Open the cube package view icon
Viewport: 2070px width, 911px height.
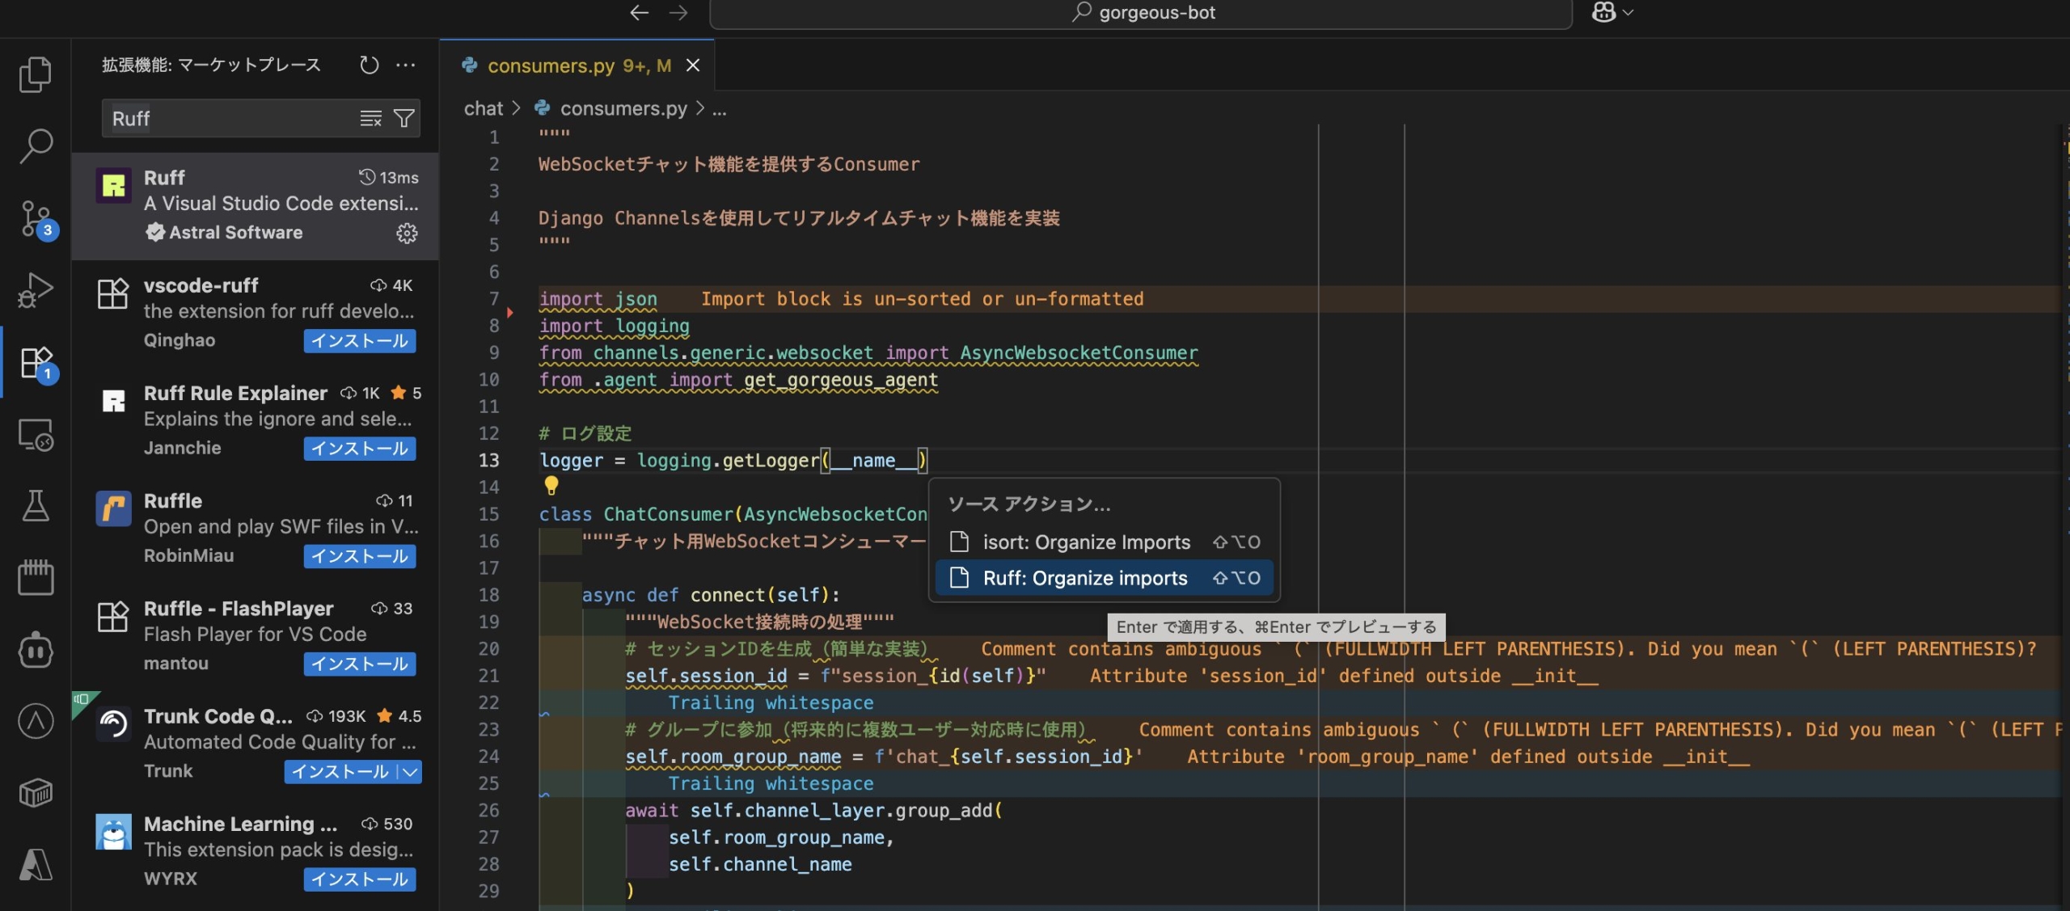[36, 793]
